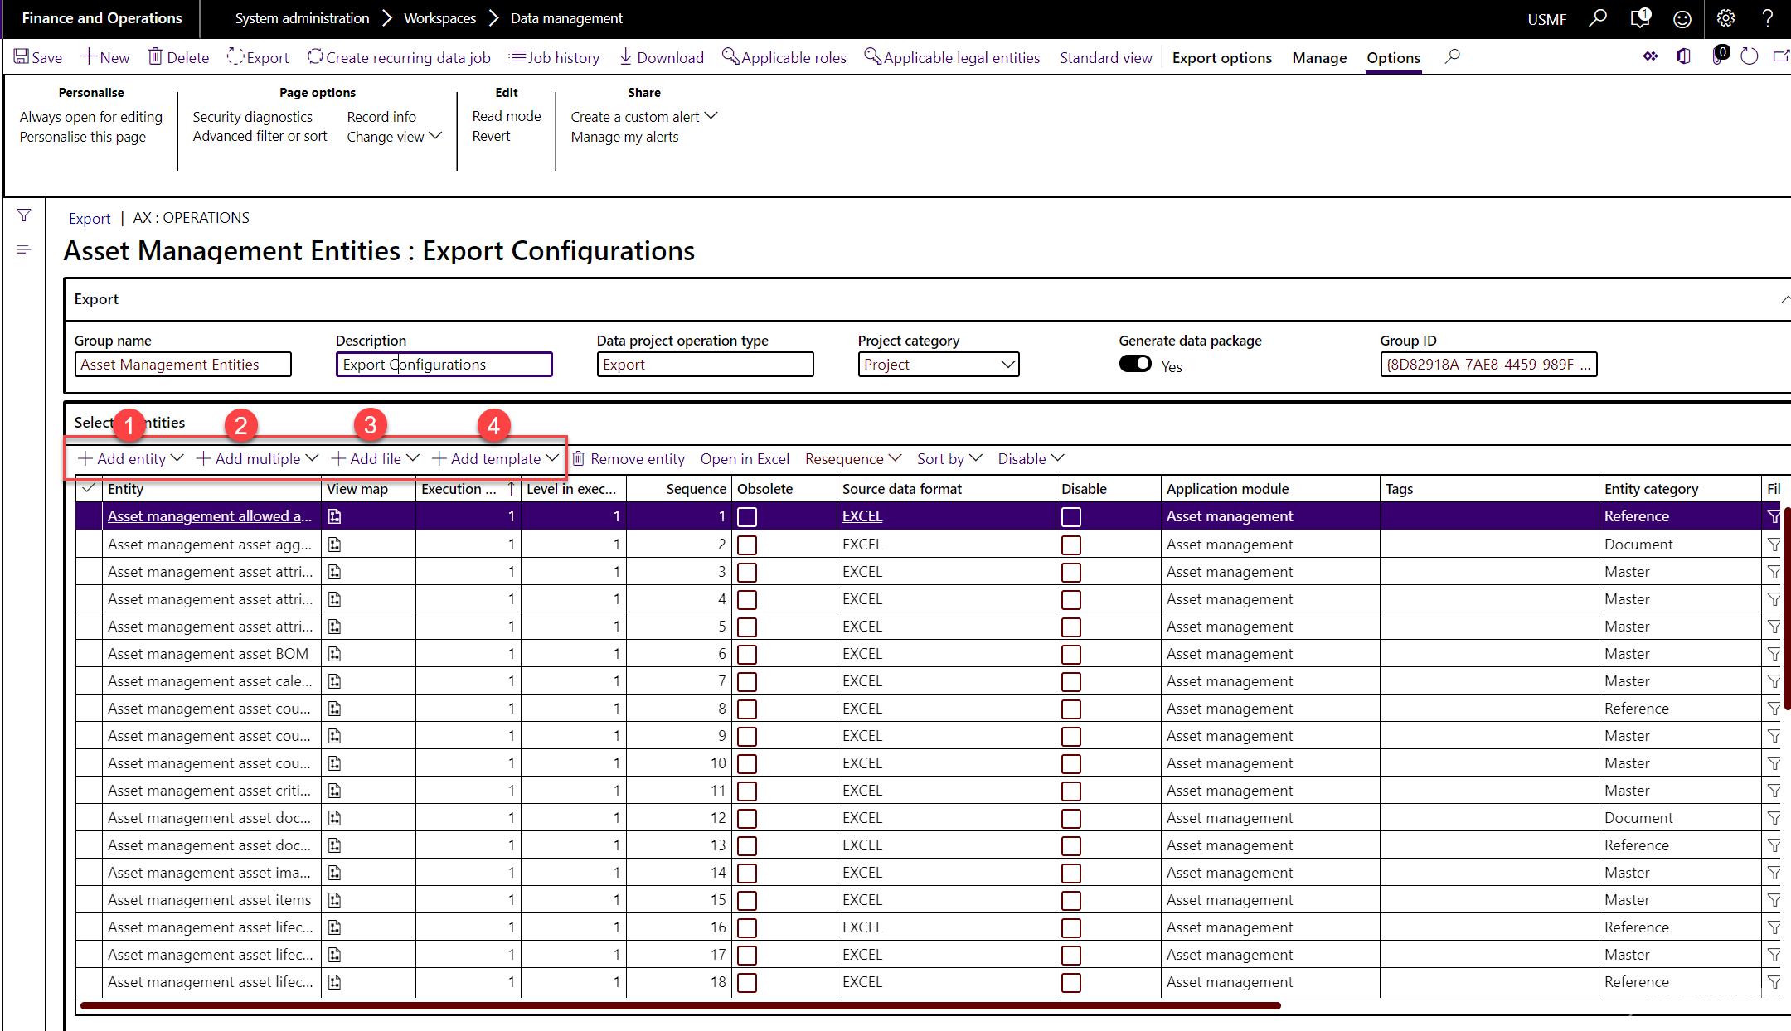This screenshot has width=1791, height=1031.
Task: Click the View map icon for first entity
Action: pos(333,516)
